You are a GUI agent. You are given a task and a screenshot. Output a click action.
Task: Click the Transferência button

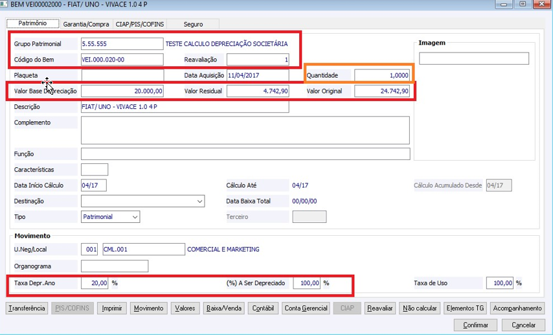[27, 308]
